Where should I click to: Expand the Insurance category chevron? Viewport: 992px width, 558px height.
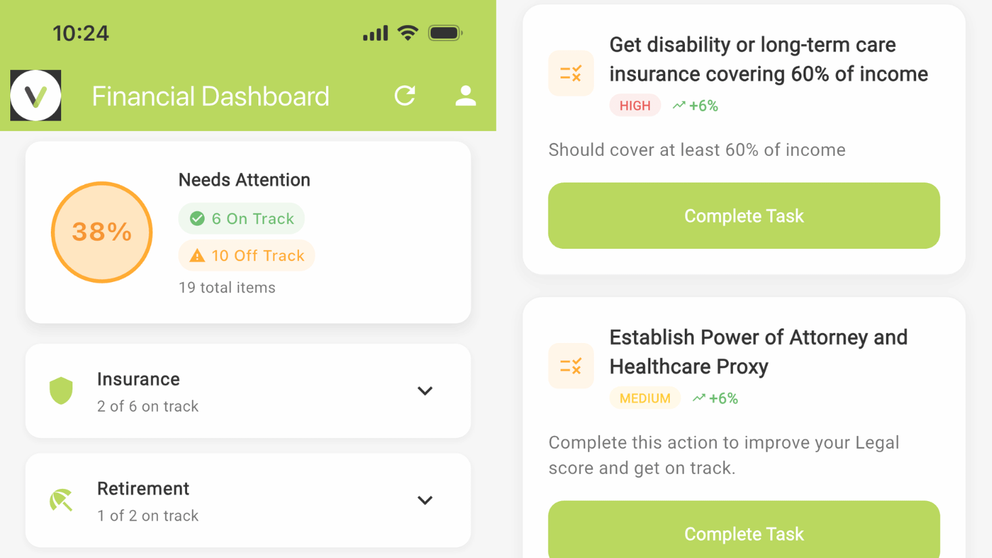tap(424, 391)
